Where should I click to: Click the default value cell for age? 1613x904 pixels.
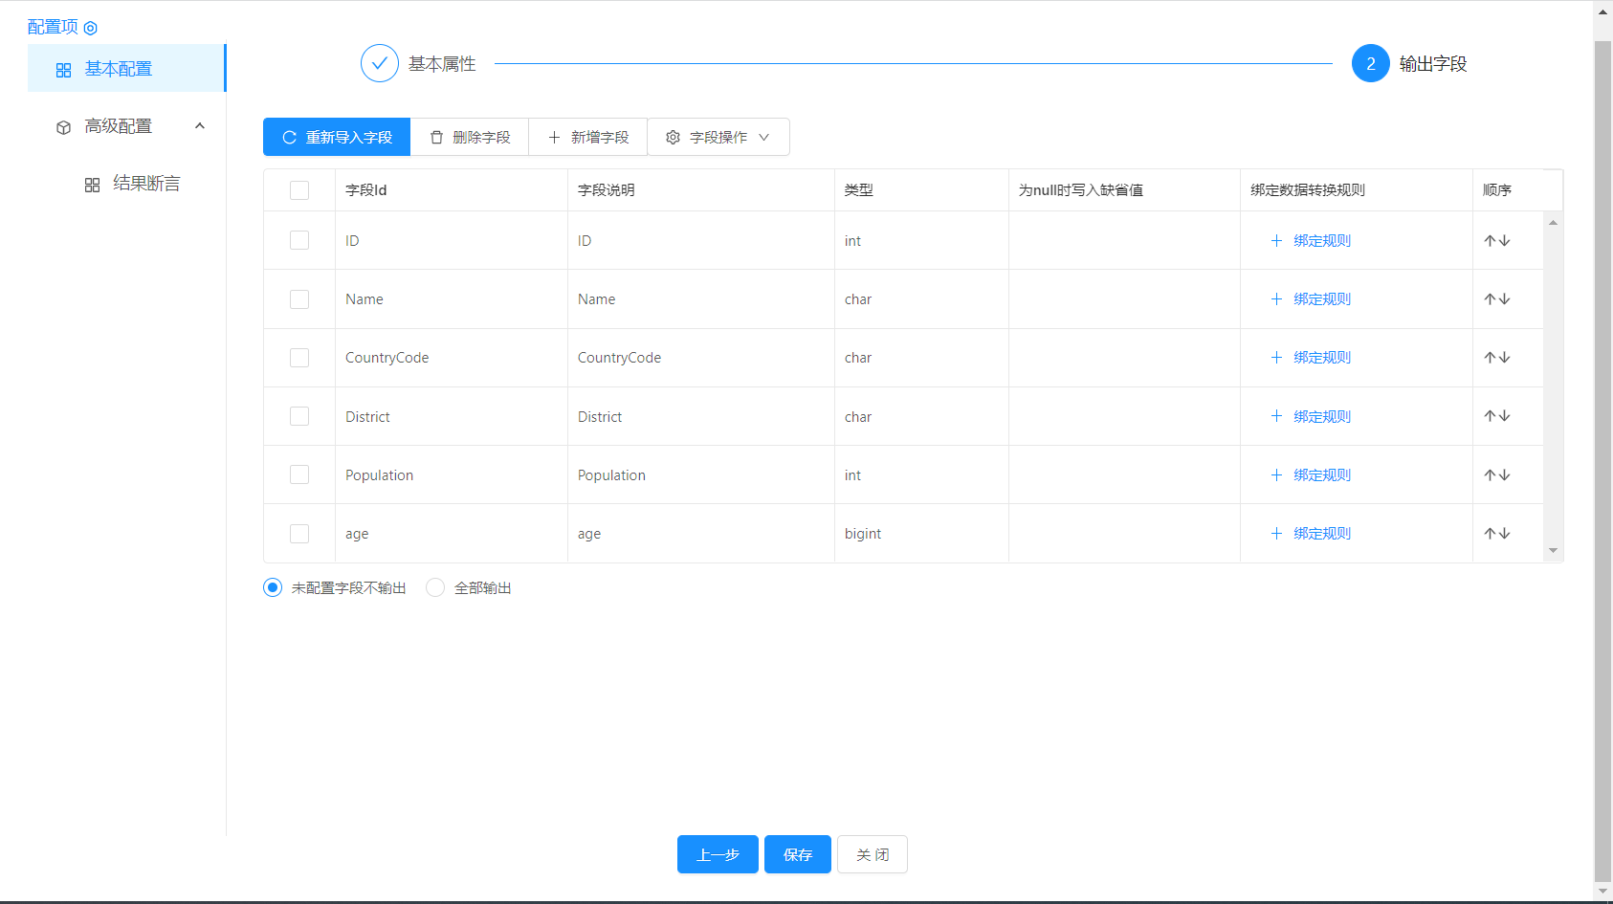1124,534
